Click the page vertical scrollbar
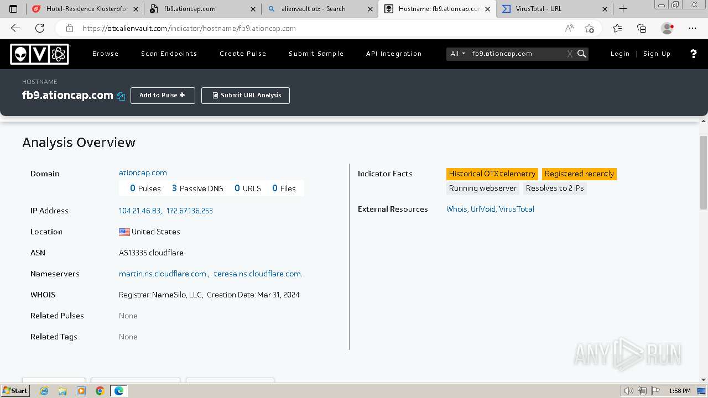Viewport: 708px width, 398px height. pos(704,173)
